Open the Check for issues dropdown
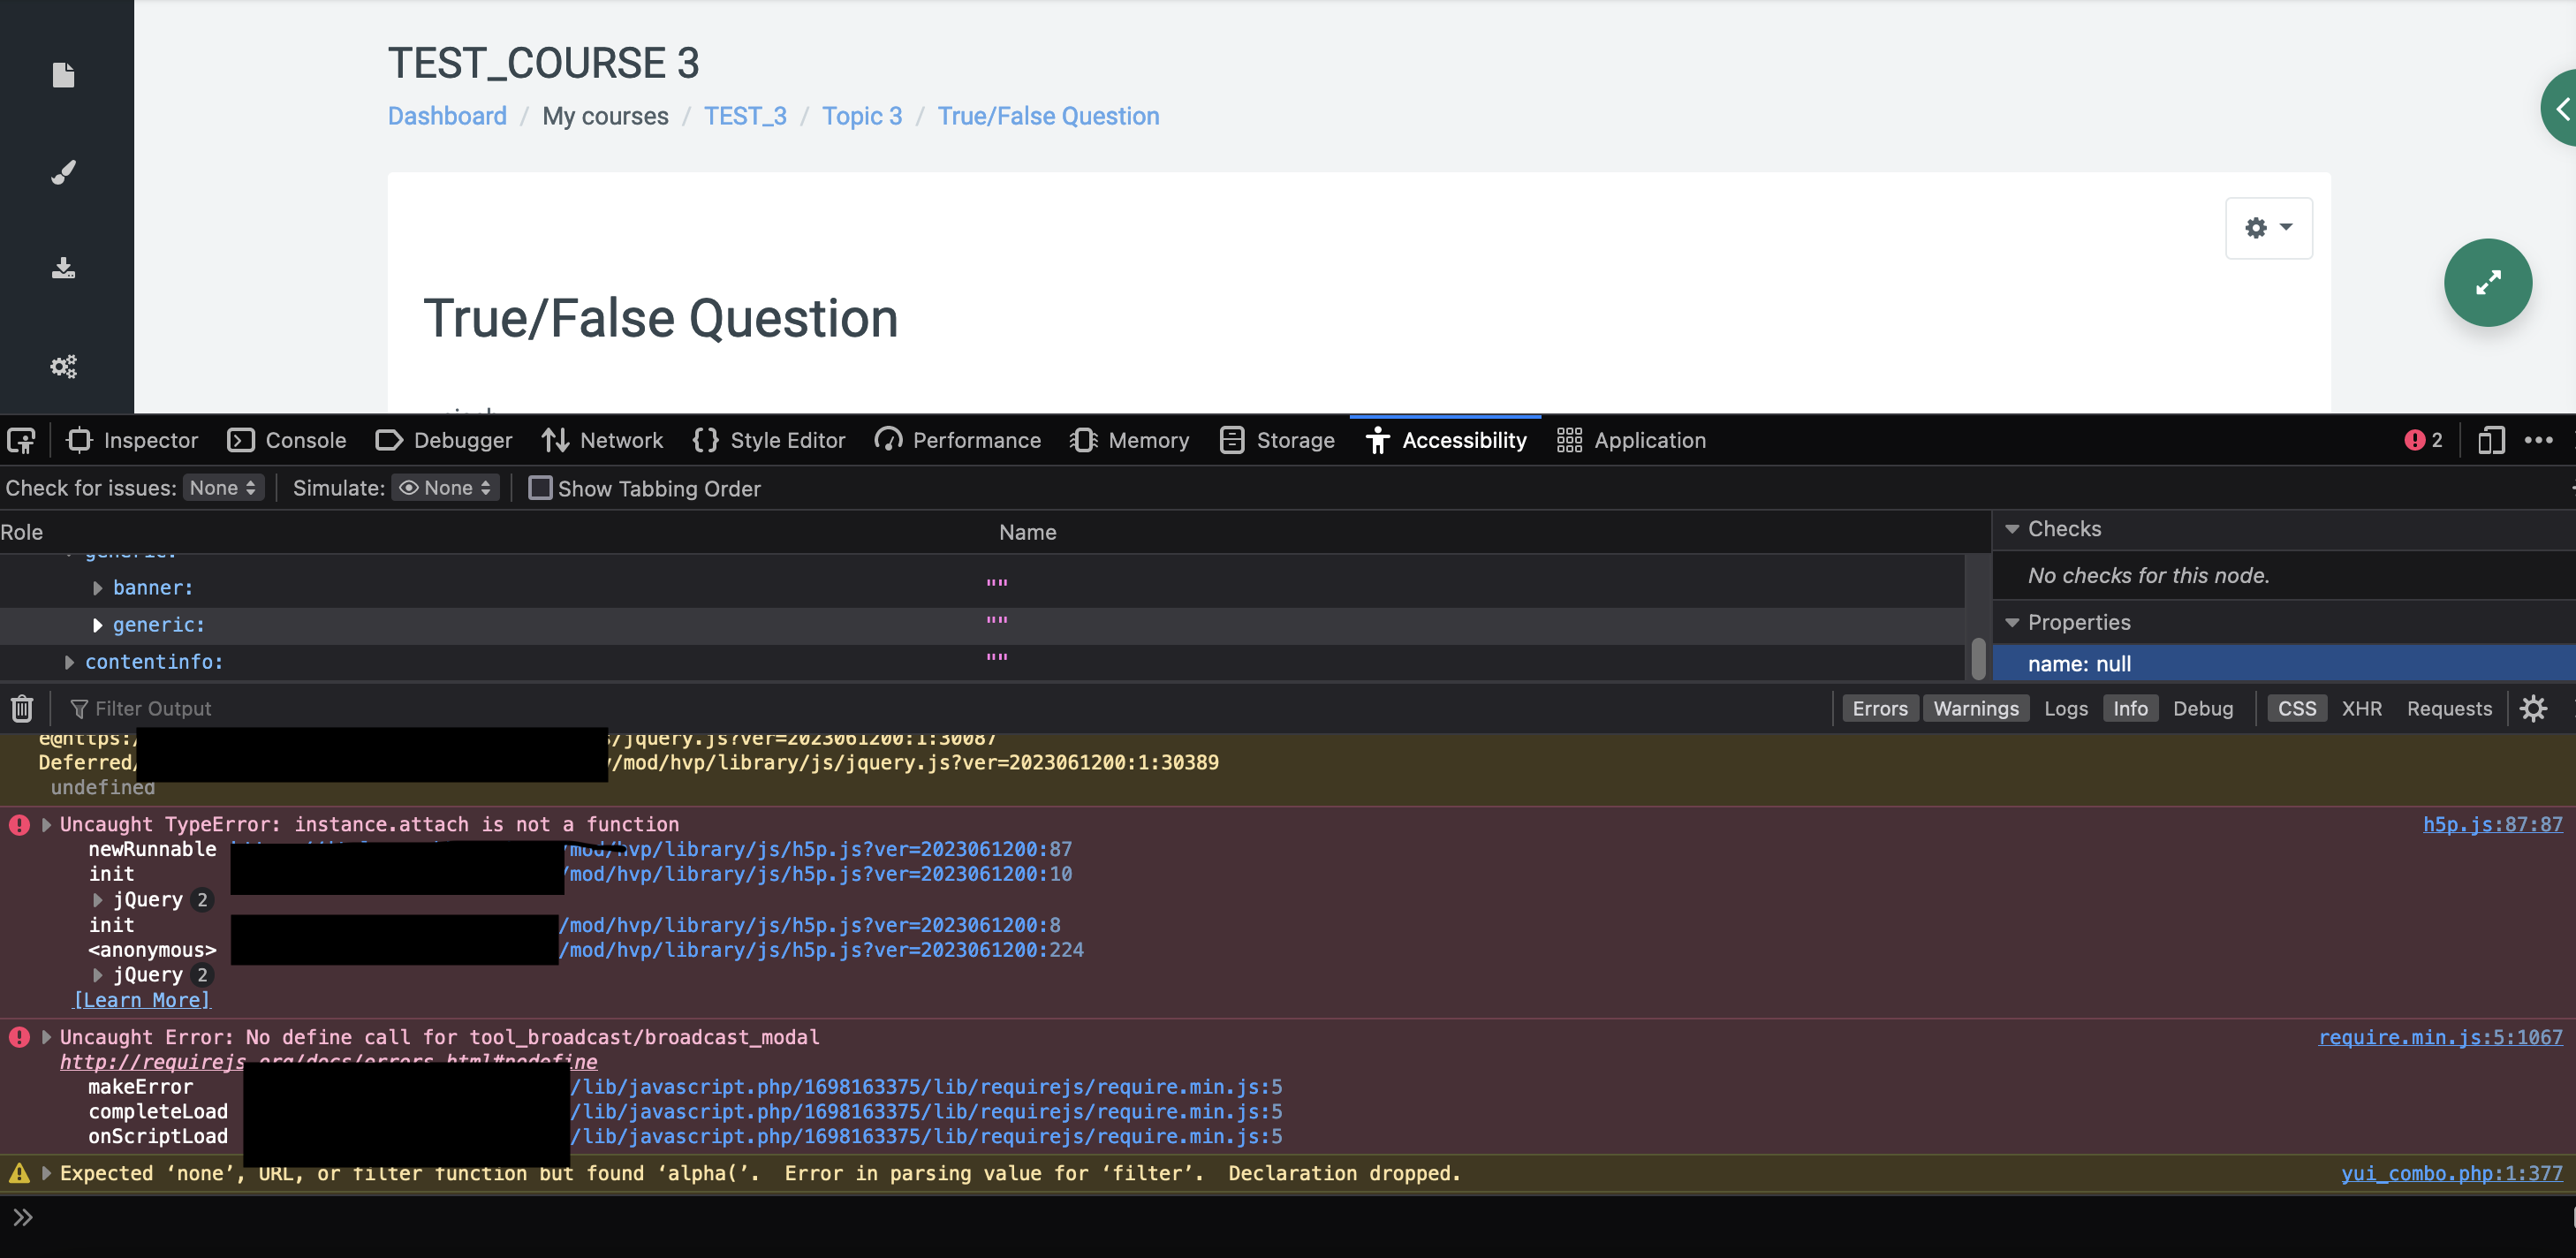2576x1258 pixels. (223, 488)
